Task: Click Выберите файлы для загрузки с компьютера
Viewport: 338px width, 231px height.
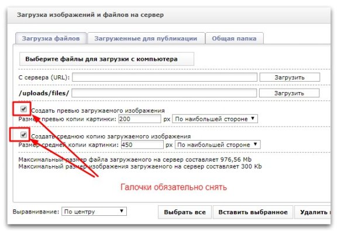Action: click(106, 59)
